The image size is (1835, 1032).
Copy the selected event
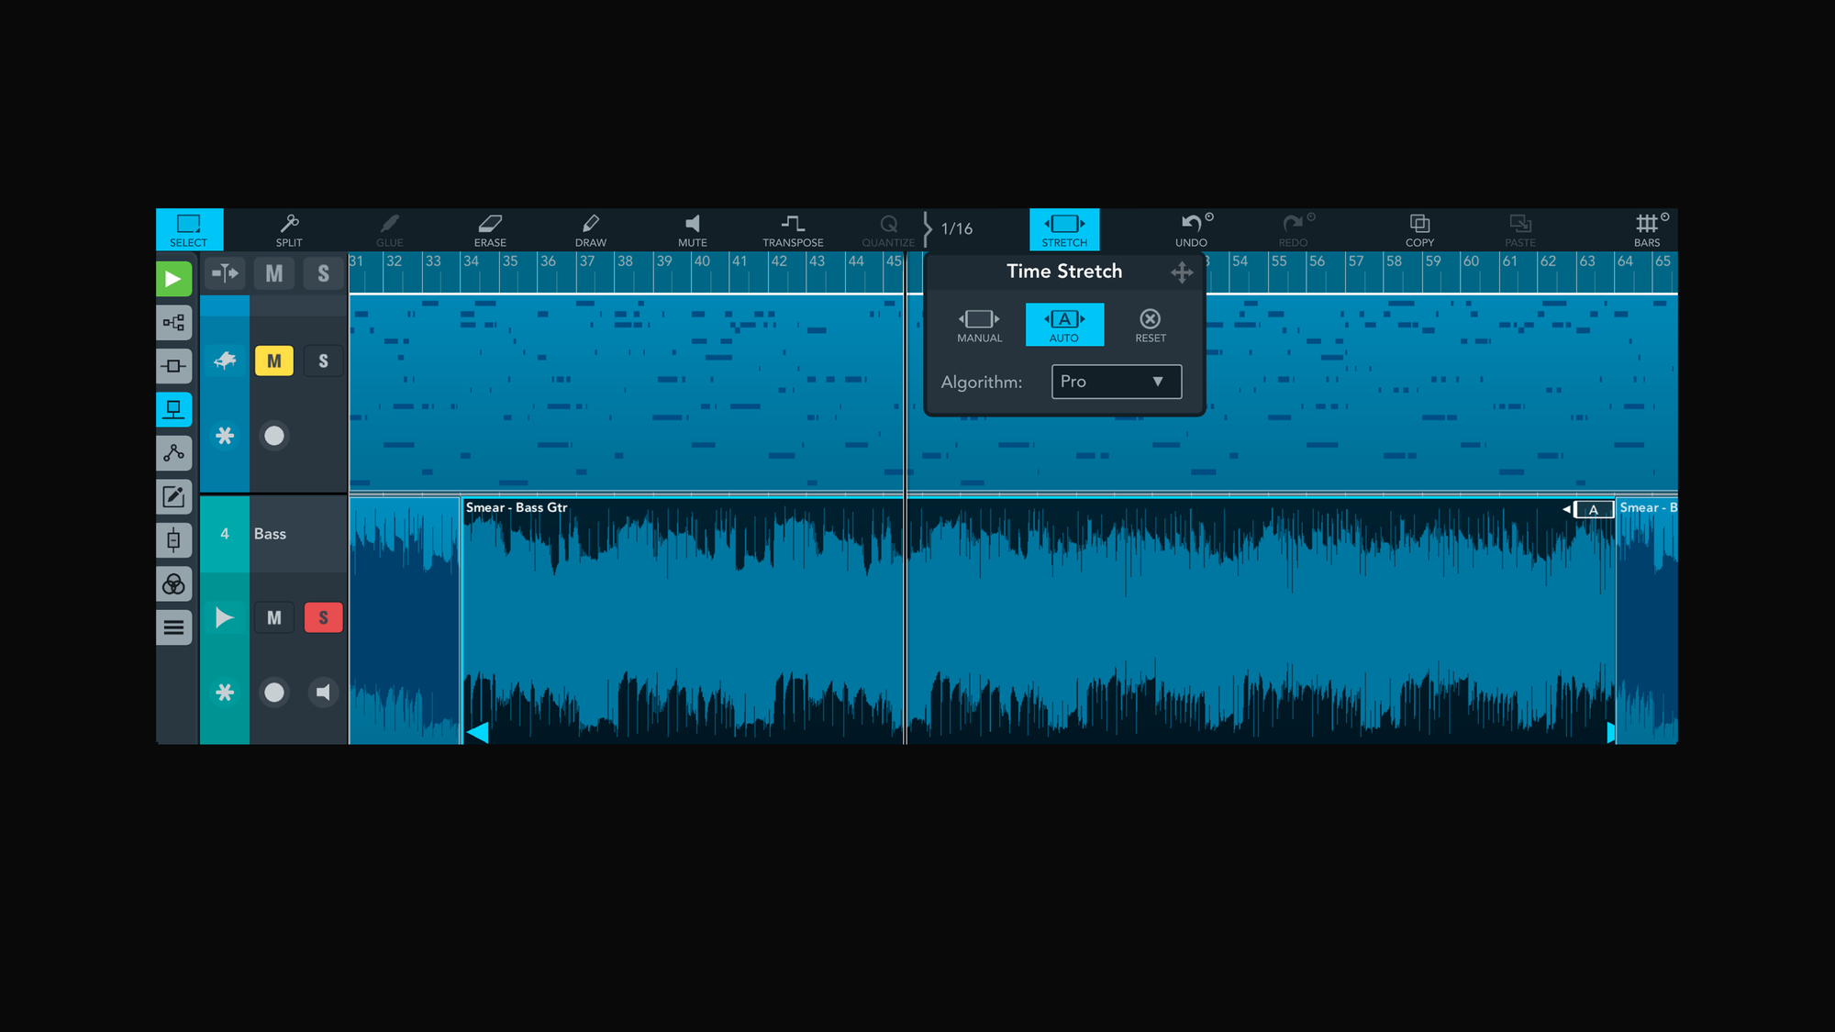point(1419,229)
